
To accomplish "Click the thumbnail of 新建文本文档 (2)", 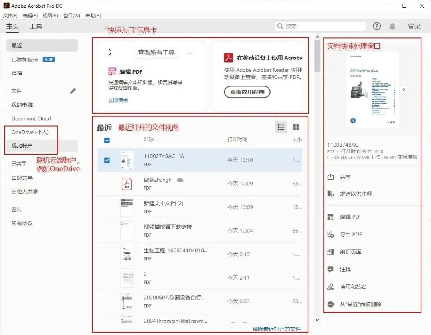I will pos(127,207).
